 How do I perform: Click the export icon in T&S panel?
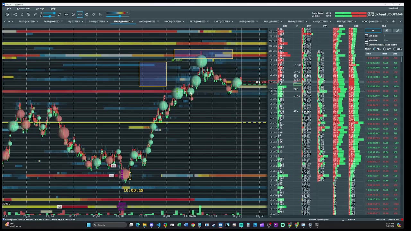tap(387, 30)
